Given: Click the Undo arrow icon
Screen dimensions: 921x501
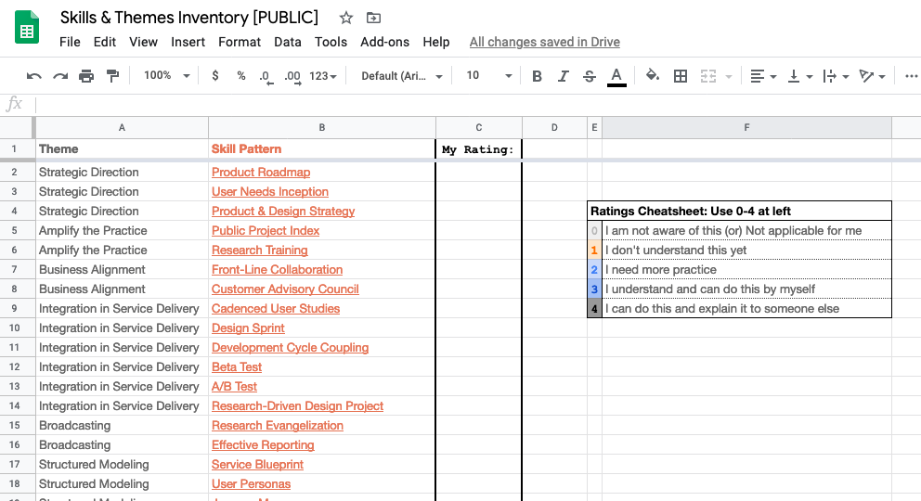Looking at the screenshot, I should pyautogui.click(x=34, y=76).
